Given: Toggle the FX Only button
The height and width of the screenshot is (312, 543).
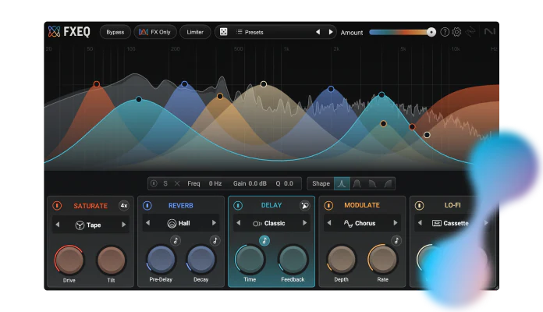Looking at the screenshot, I should (155, 32).
